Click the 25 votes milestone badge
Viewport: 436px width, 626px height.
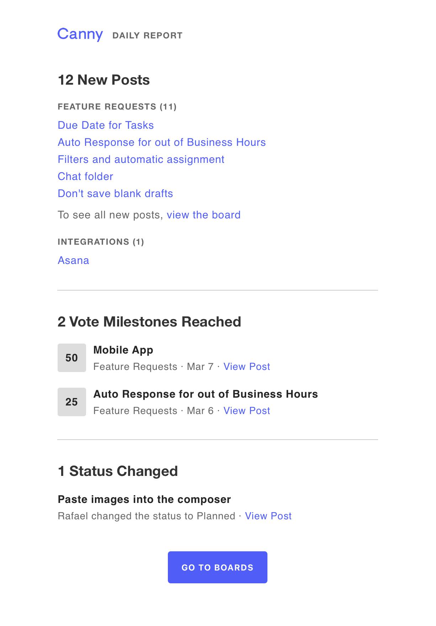pos(72,402)
